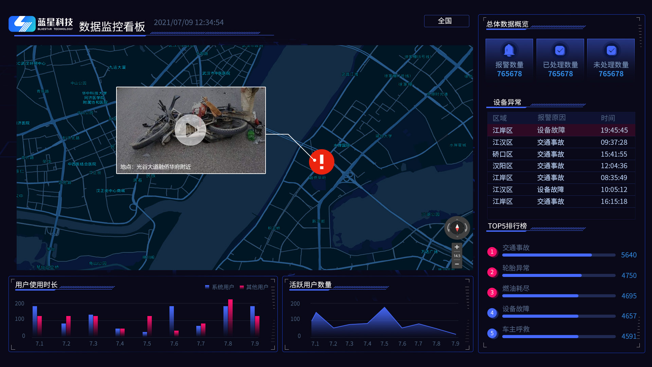Rotate map using compass right arrow
This screenshot has width=652, height=367.
[x=465, y=228]
